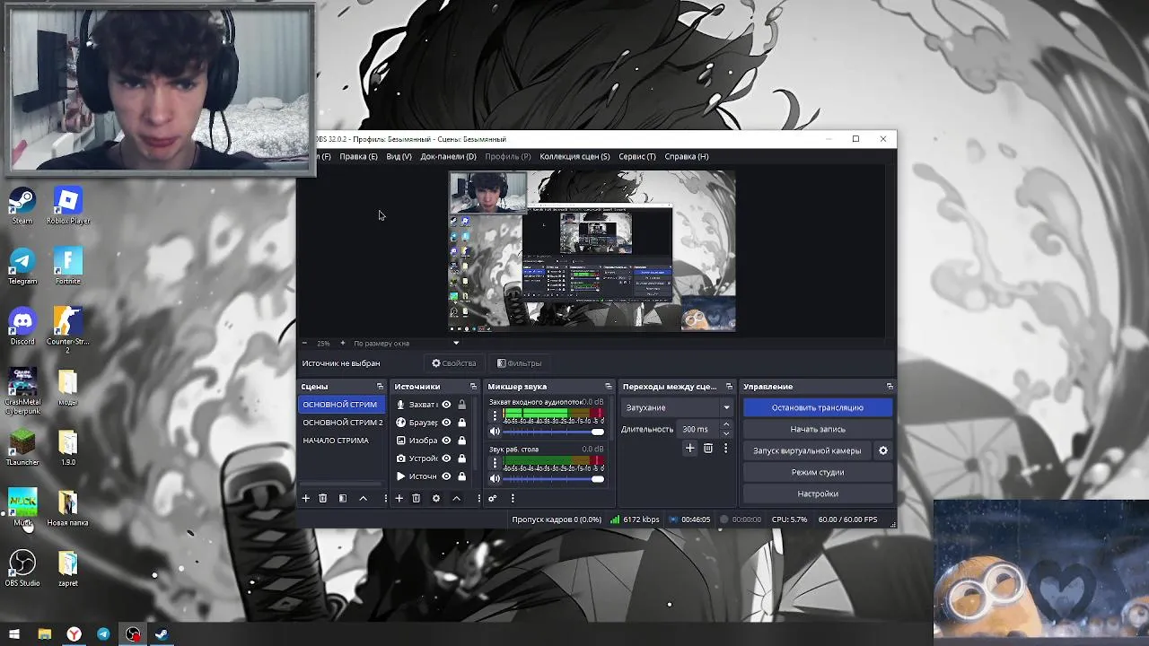Click Остановить трансляцию button
This screenshot has width=1149, height=646.
[818, 407]
